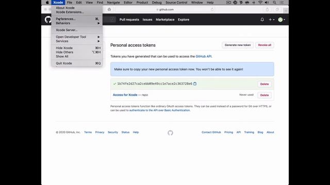Select About Xcode
The image size is (330, 185).
pos(77,8)
